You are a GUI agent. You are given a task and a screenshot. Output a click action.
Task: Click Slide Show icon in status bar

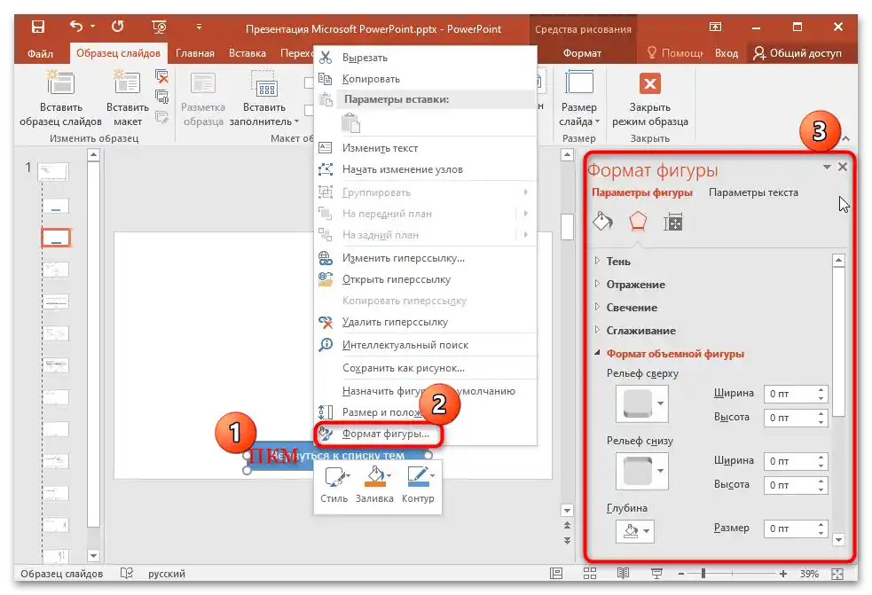[x=656, y=574]
